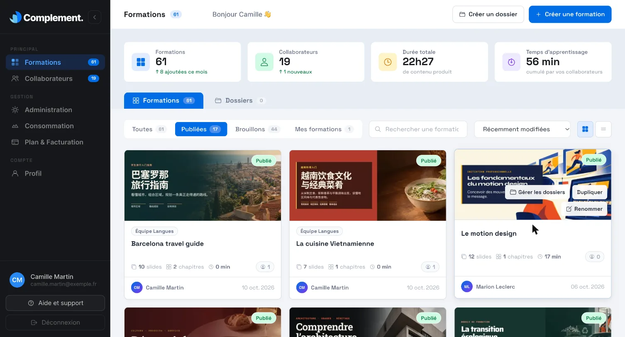The image size is (625, 337).
Task: Click the Profil person icon
Action: 15,173
